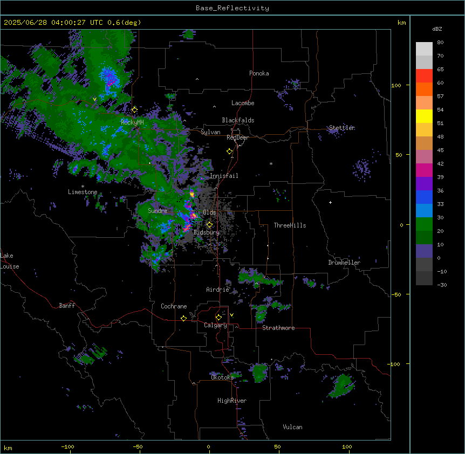Click the Cochrane town label
Image resolution: width=465 pixels, height=454 pixels.
[174, 306]
